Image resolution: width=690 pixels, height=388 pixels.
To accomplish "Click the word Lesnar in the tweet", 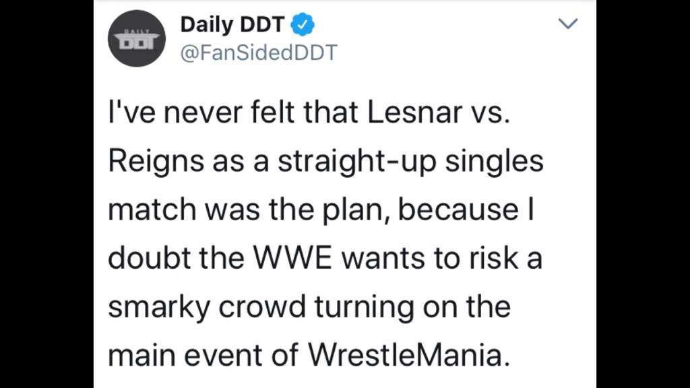I will point(414,112).
